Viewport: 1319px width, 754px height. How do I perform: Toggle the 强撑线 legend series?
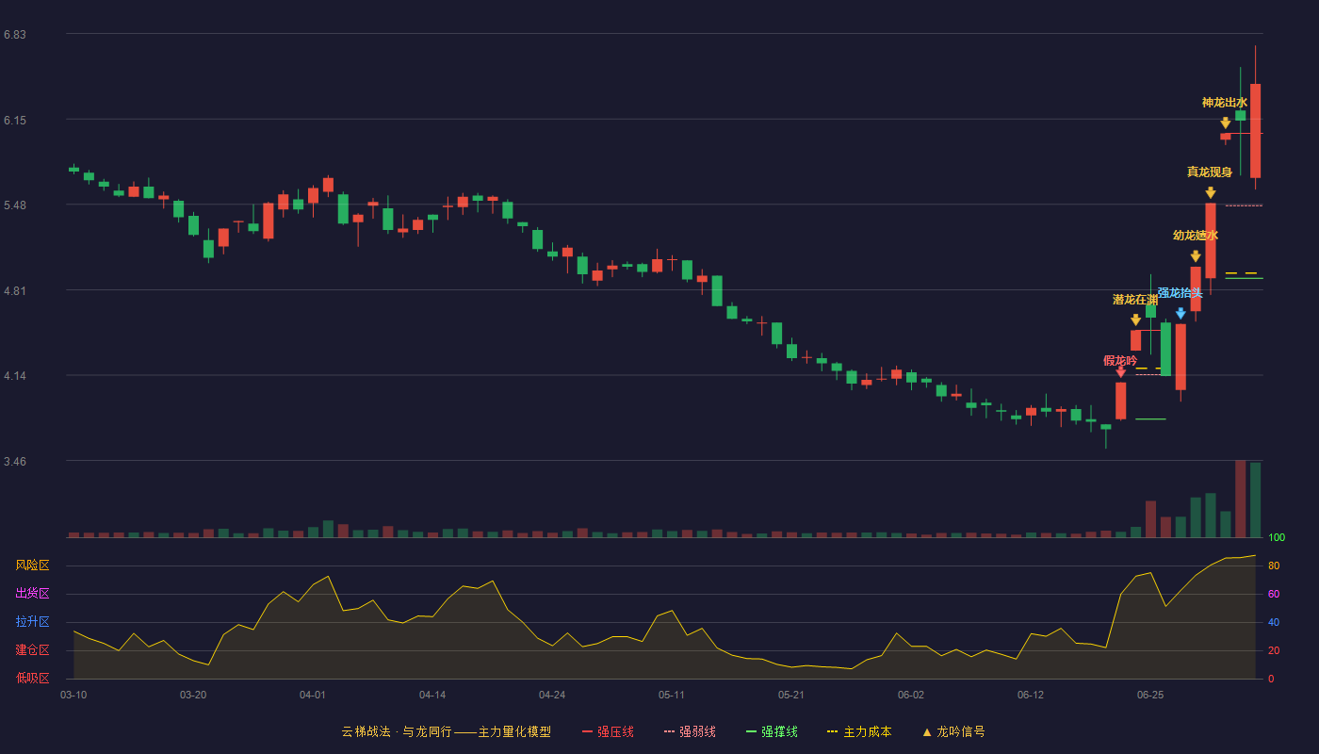click(772, 731)
